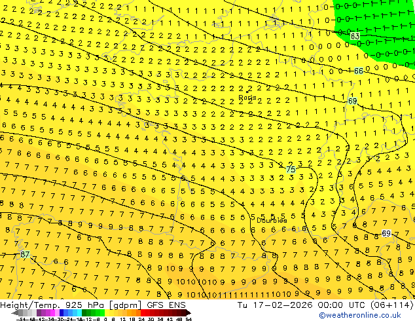Screen dimensions: 415x321
Task: Click the dark blue swatch in legend
Action: (x=62, y=312)
